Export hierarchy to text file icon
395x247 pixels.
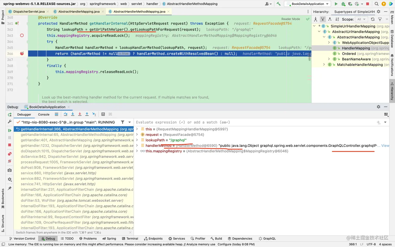click(380, 19)
